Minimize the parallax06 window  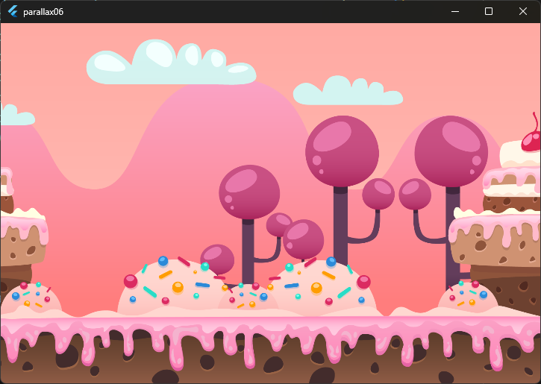pos(455,11)
